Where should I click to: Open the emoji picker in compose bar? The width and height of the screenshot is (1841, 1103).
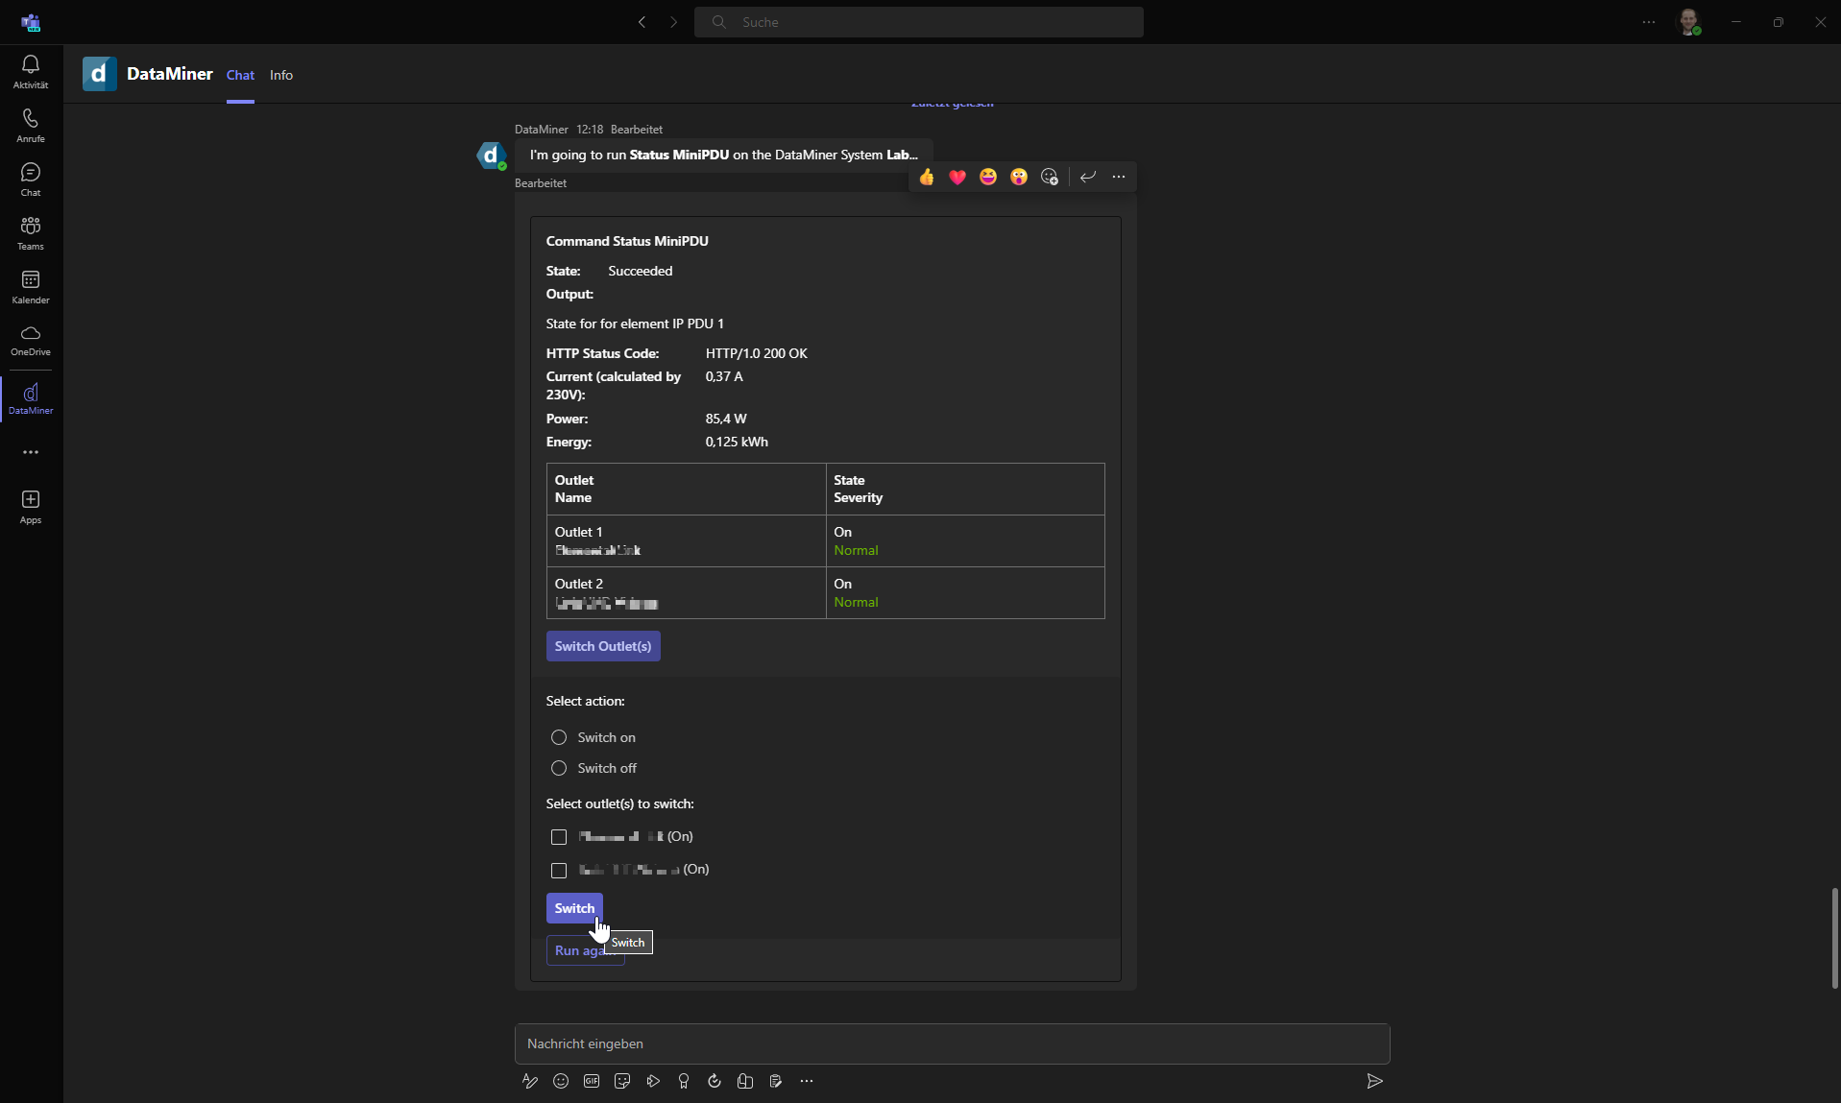[561, 1081]
